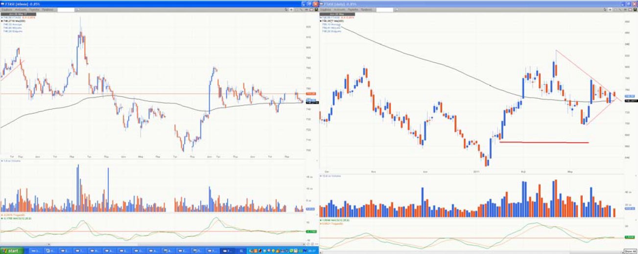638x254 pixels.
Task: Select the pointer tool in FTASE 60min toolbar
Action: [x=286, y=9]
